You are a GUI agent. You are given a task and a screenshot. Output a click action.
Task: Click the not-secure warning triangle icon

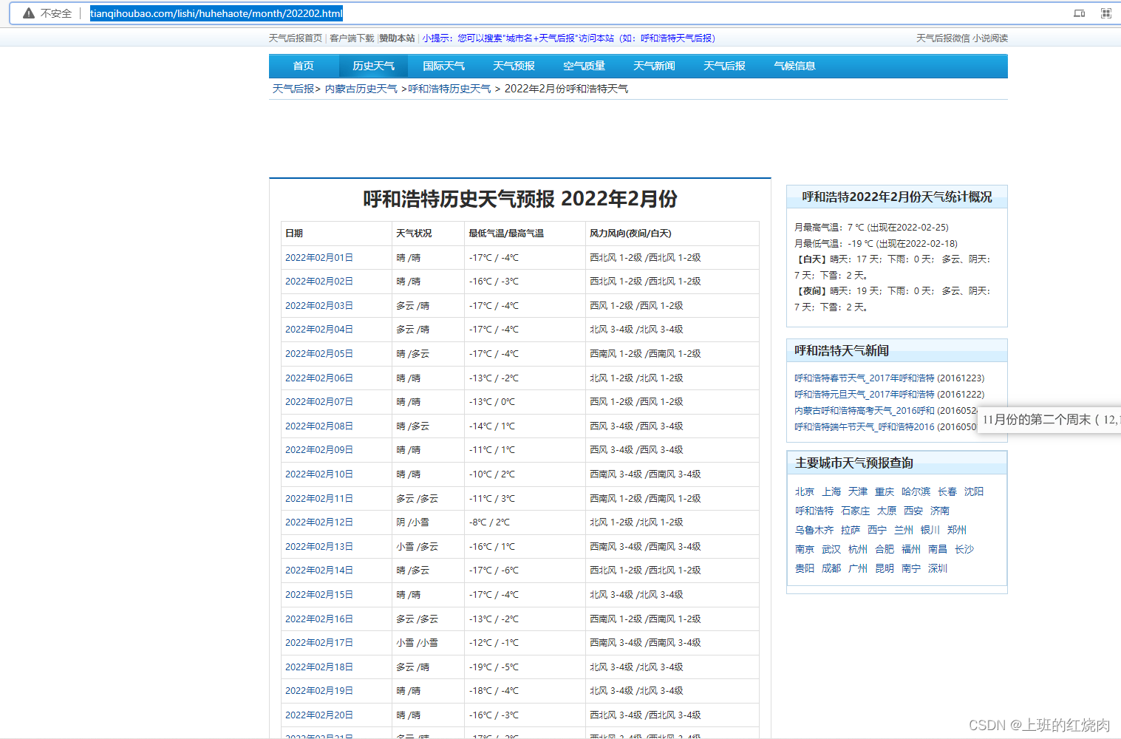pos(29,13)
